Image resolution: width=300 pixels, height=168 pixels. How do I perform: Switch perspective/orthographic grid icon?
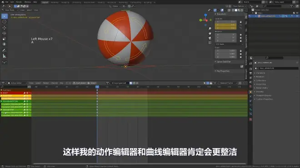[210, 43]
